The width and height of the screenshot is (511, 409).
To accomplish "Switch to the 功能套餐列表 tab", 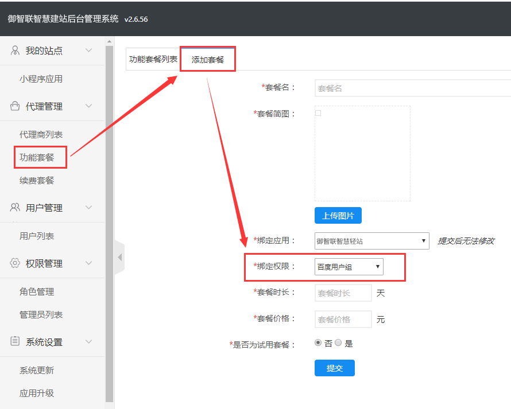I will coord(153,59).
